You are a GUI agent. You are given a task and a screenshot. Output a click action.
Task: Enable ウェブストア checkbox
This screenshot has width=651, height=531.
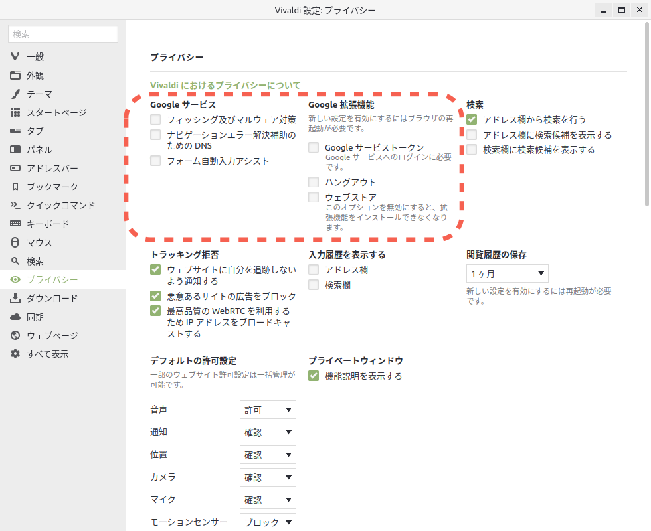pos(314,197)
